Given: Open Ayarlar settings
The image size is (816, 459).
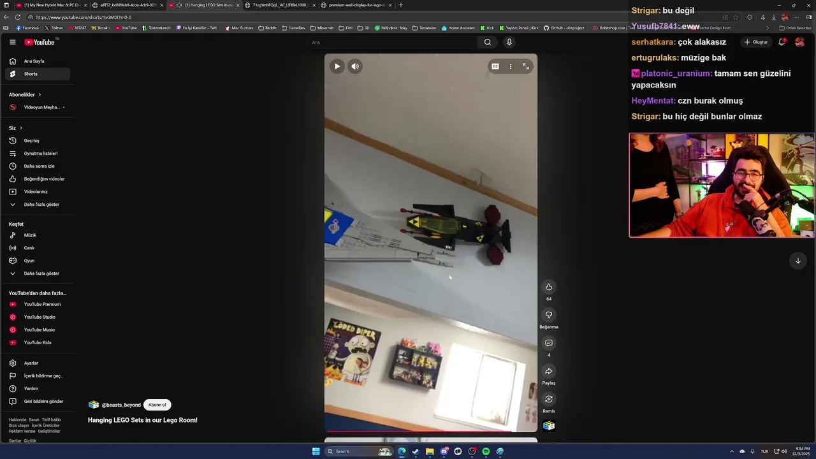Looking at the screenshot, I should [x=38, y=363].
